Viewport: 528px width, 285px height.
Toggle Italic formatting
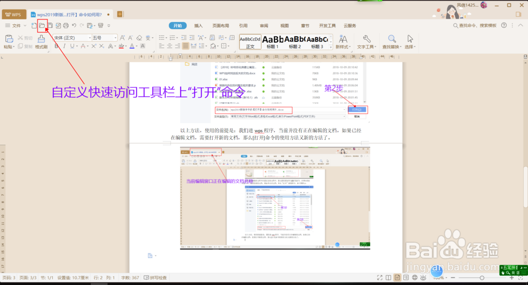point(64,46)
